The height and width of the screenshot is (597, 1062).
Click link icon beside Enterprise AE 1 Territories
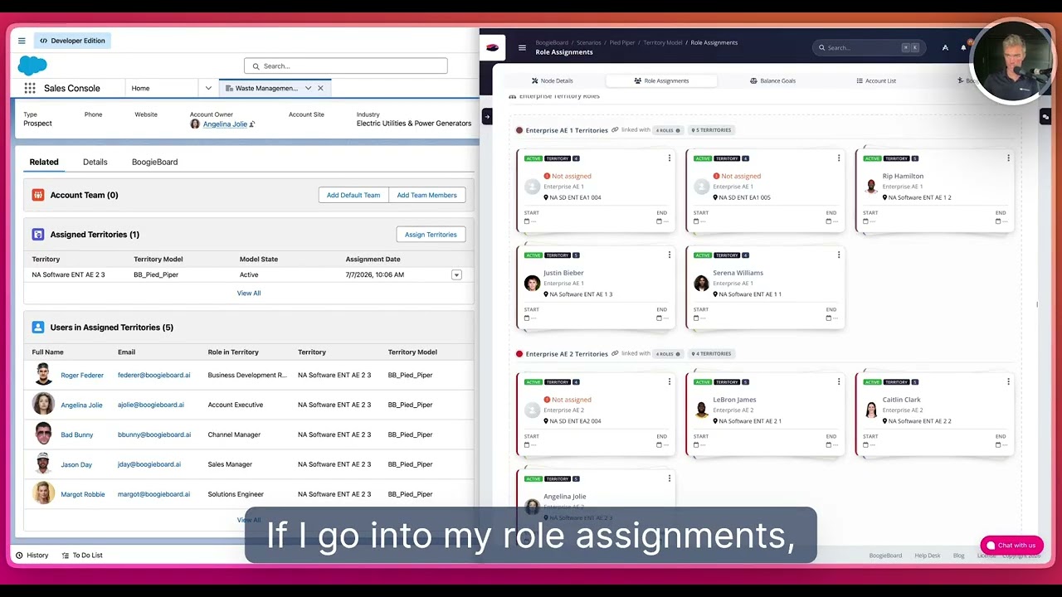pos(615,130)
